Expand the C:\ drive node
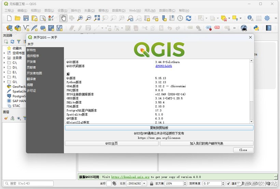280x189 pixels. [x=4, y=63]
